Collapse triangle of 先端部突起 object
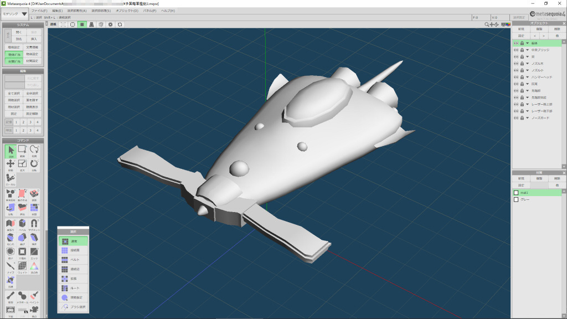 pos(527,97)
